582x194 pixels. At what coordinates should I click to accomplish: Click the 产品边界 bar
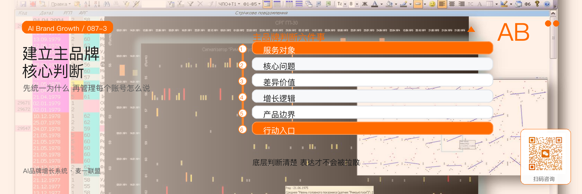point(372,113)
